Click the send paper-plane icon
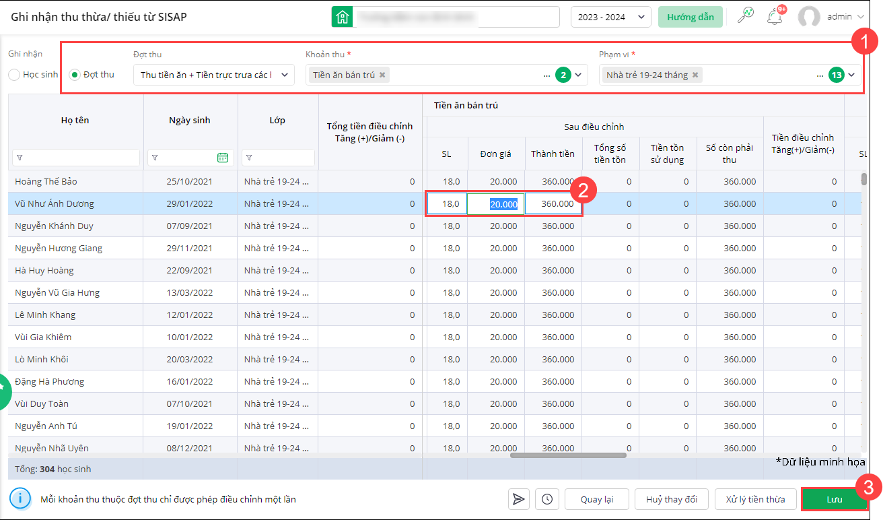The width and height of the screenshot is (883, 520). point(518,499)
